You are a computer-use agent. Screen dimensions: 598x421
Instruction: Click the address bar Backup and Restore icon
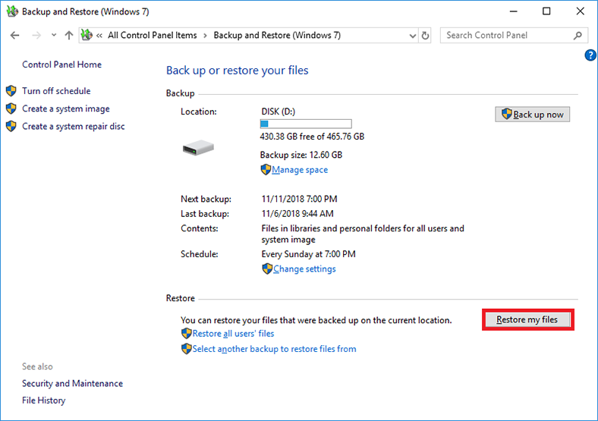tap(87, 35)
